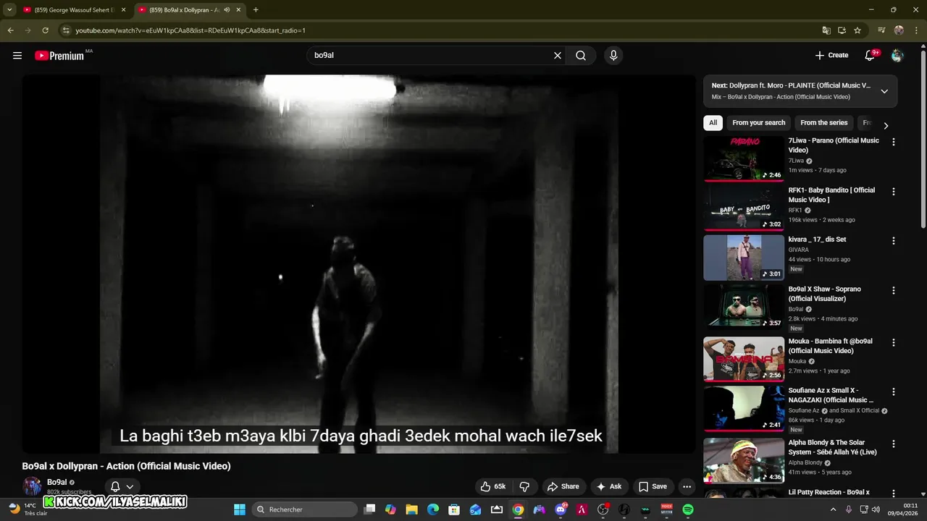Go to the YouTube Premium home logo
Screen dimensions: 927x521
point(59,56)
